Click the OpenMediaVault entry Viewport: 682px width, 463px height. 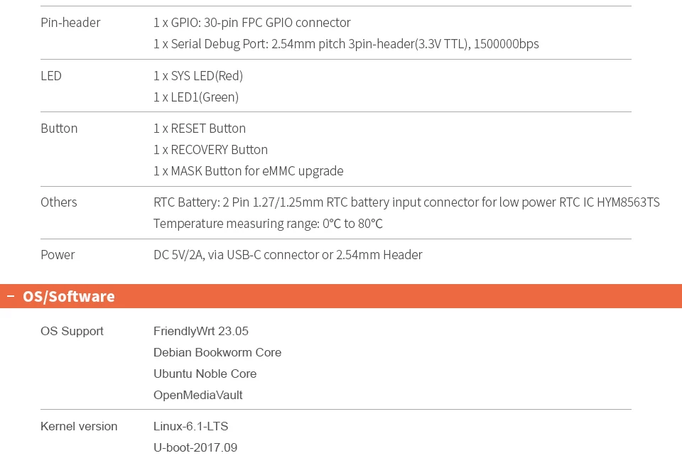coord(198,395)
